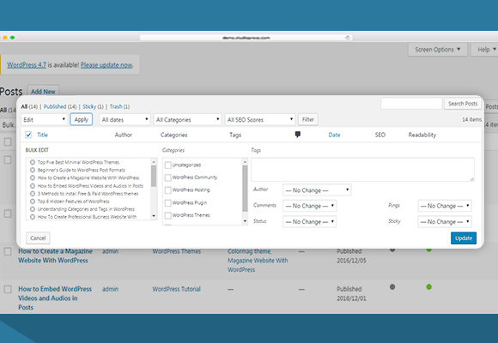
Task: Open 'How to Create a Magazine Website With WordPress' post
Action: click(x=55, y=256)
